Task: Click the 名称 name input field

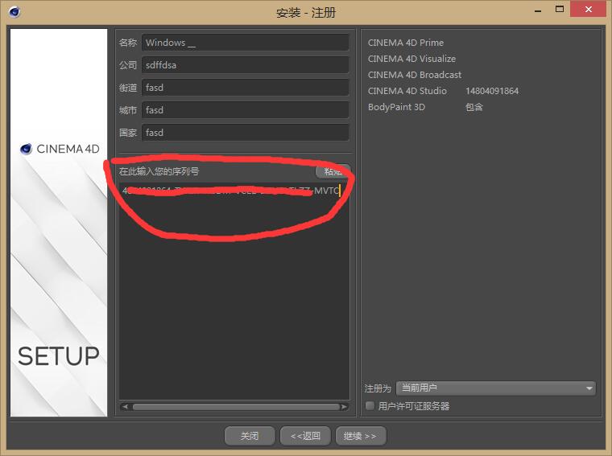Action: coord(245,43)
